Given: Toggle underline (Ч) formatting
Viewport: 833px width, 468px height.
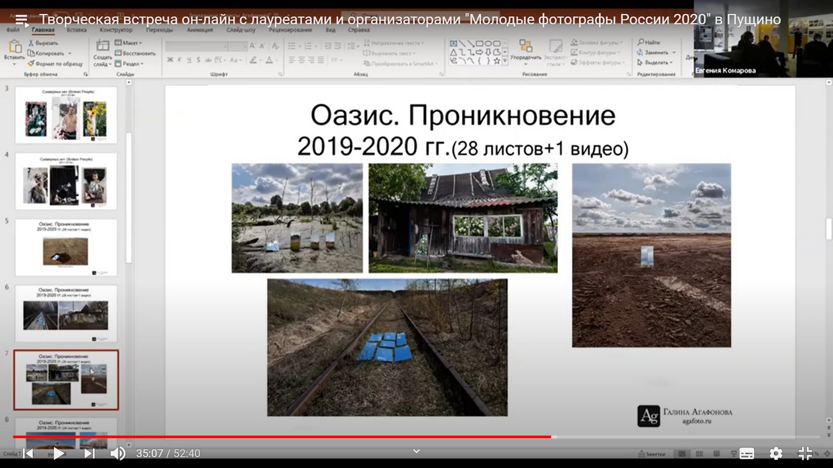Looking at the screenshot, I should pos(189,60).
